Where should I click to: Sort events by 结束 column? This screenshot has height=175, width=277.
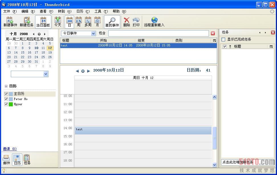[x=154, y=40]
